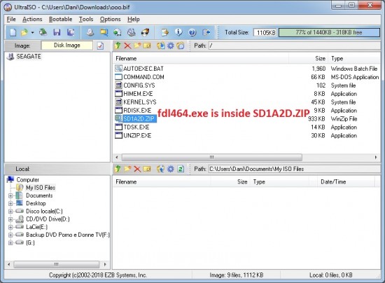Select the UNZIP.EXE file

pos(137,136)
